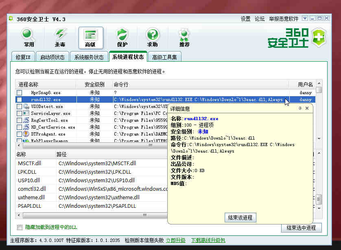Image resolution: width=341 pixels, height=250 pixels.
Task: Select the PSAPI.DLL row
Action: (92, 206)
